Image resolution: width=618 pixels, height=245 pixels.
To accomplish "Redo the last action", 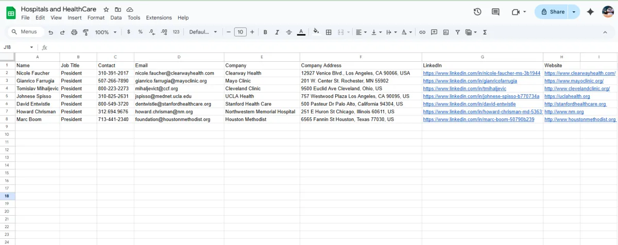I will [62, 32].
